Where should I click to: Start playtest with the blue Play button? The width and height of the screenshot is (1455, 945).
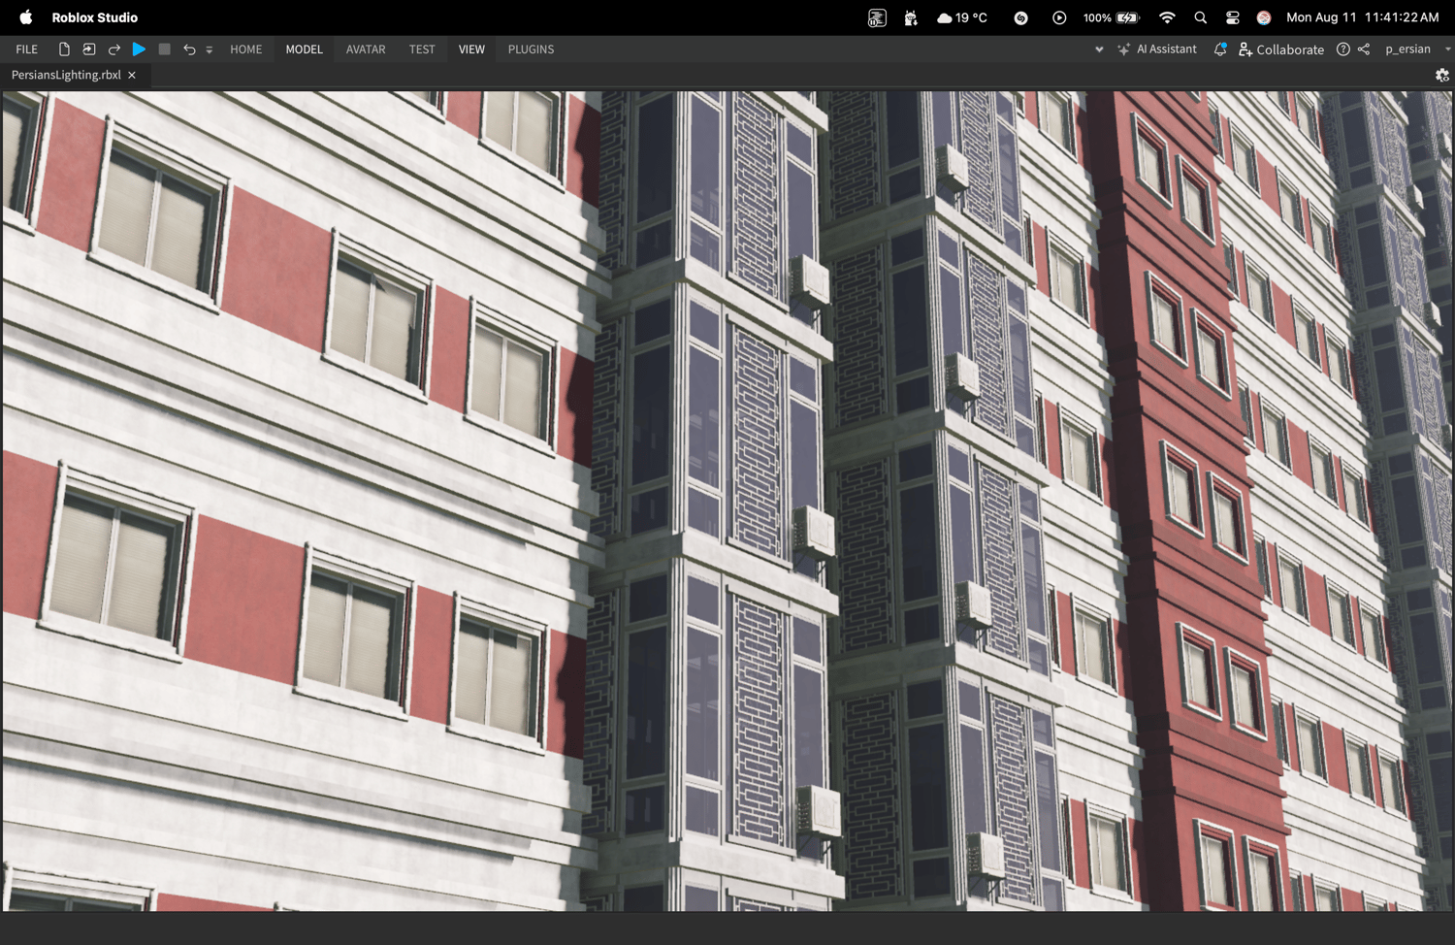[140, 49]
